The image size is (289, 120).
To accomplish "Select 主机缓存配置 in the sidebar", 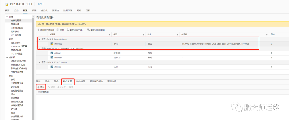I will pos(17,28).
